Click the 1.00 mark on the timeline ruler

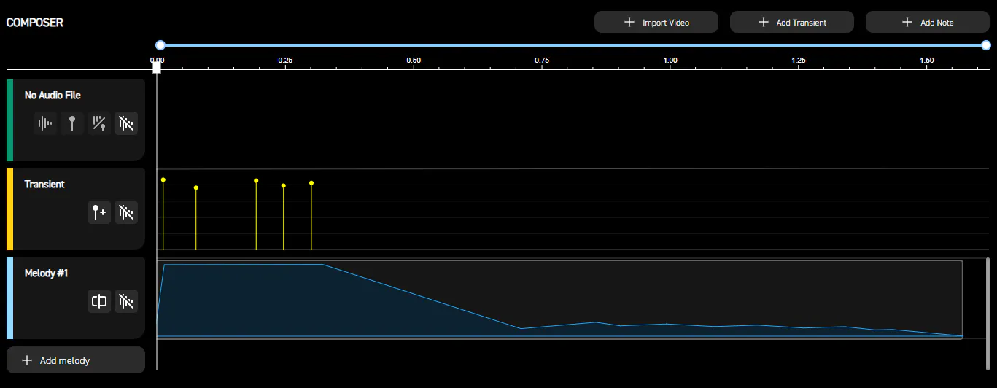coord(670,60)
